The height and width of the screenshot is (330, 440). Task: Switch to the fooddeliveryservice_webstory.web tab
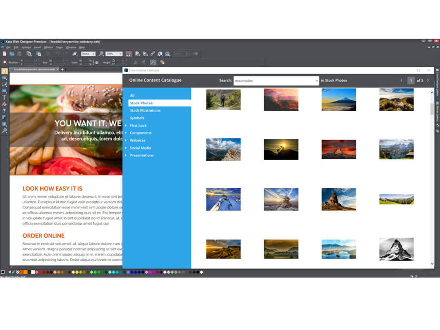coord(34,69)
